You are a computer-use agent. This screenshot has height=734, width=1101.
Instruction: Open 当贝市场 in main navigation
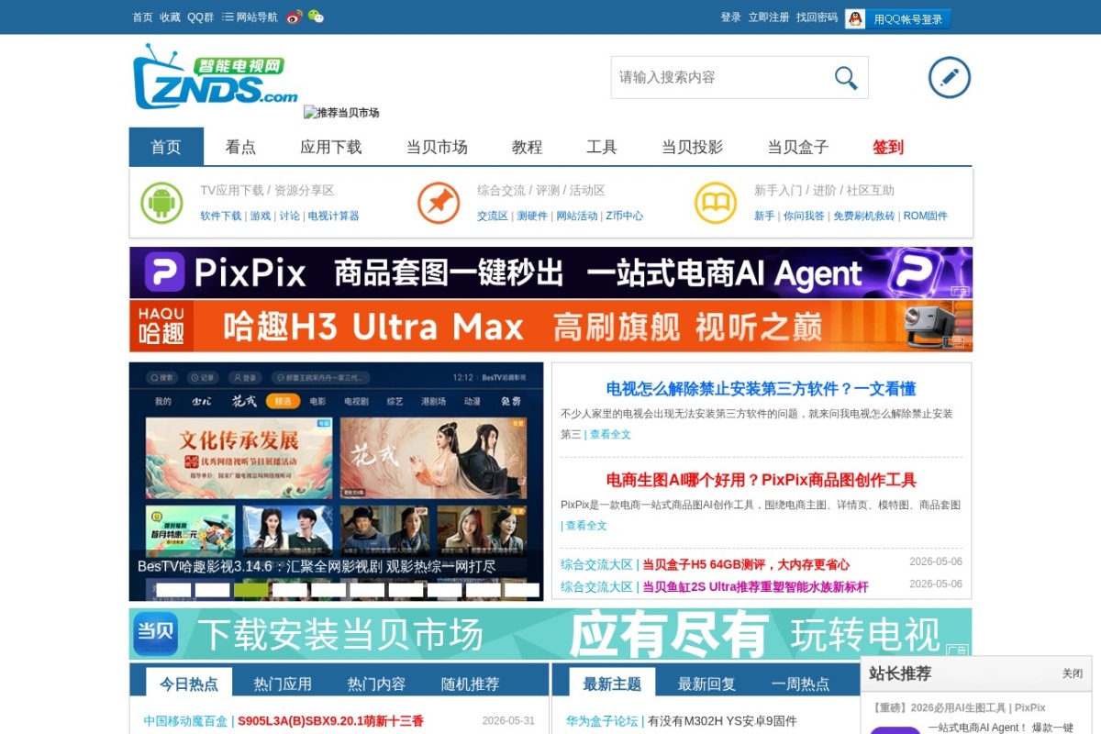[x=437, y=147]
